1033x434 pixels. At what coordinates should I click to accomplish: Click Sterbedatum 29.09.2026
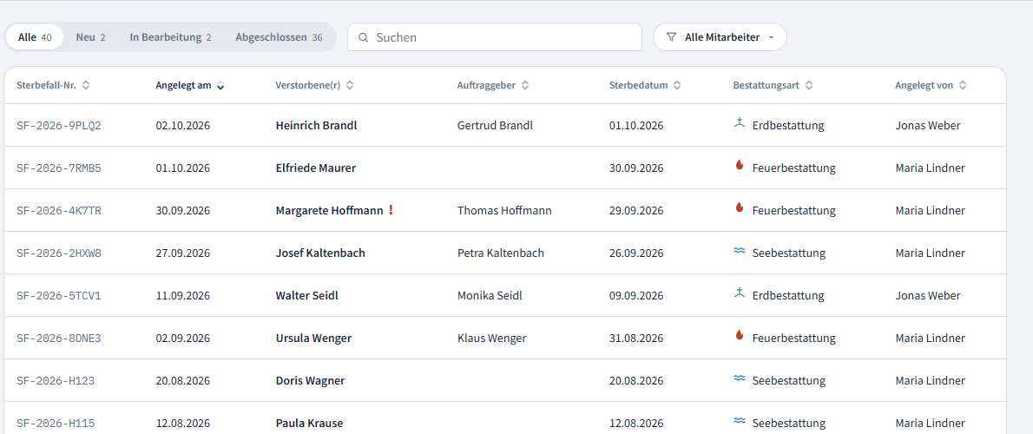pyautogui.click(x=636, y=211)
